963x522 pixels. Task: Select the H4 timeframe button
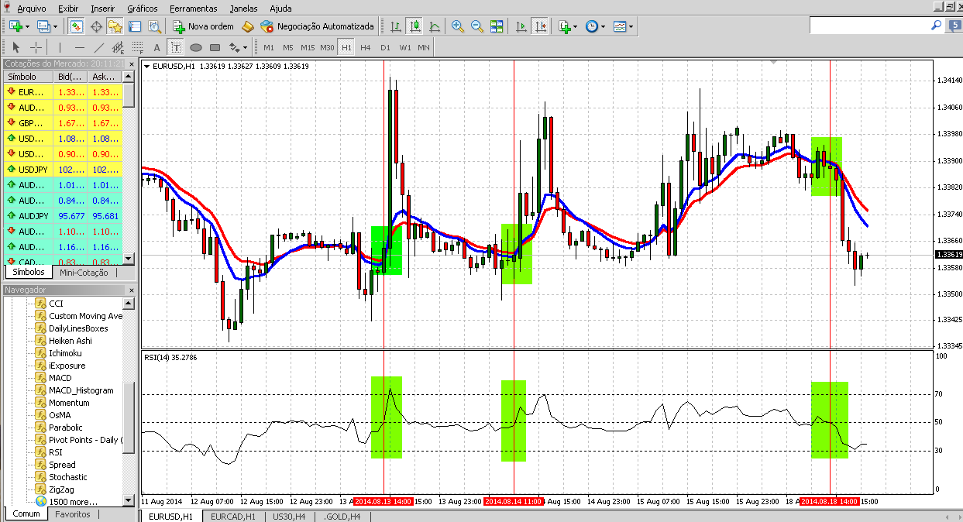(x=365, y=47)
